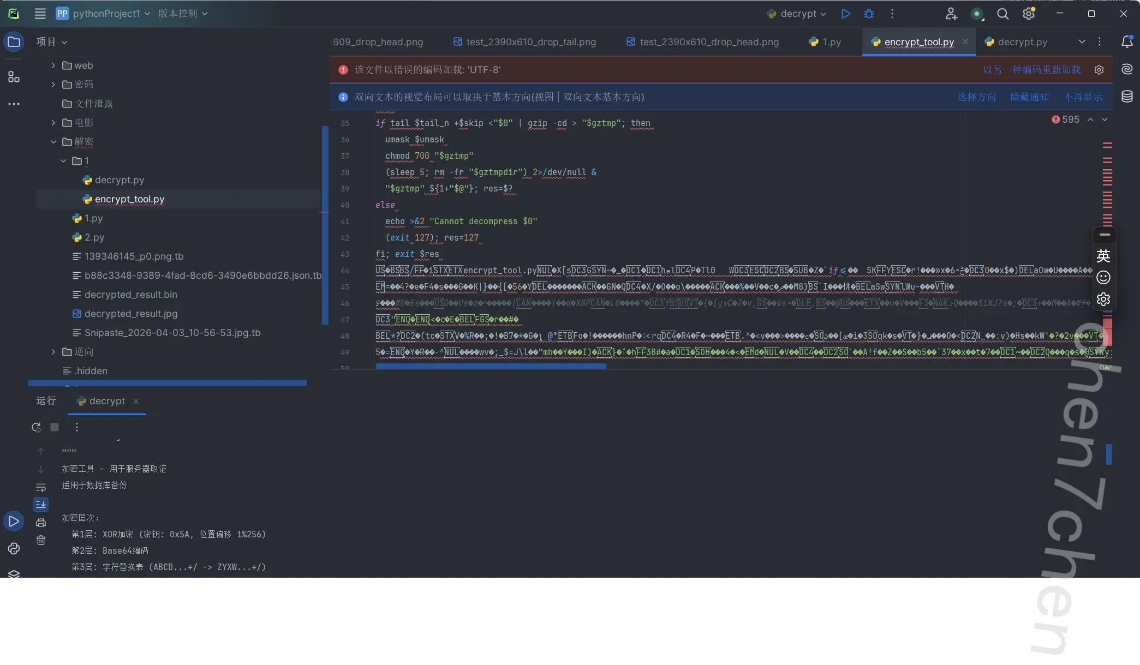This screenshot has width=1140, height=665.
Task: Open the Python Console tool window
Action: 14,548
